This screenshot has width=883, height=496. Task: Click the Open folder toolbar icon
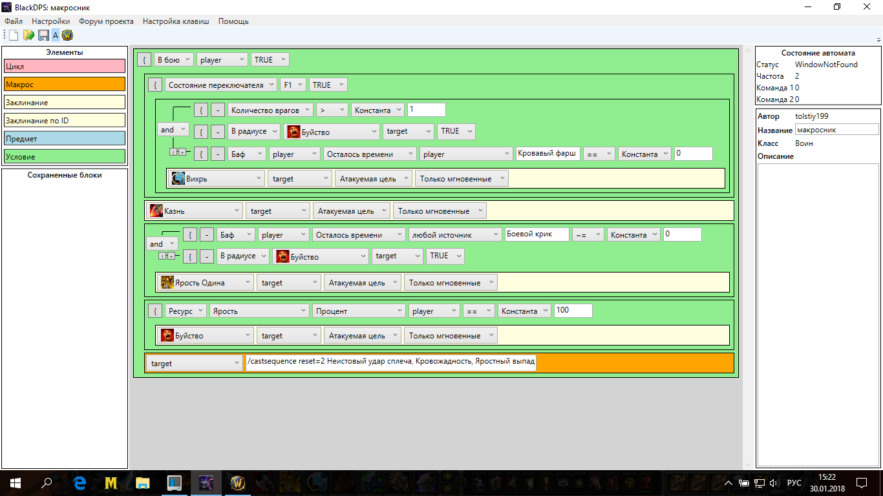(28, 36)
